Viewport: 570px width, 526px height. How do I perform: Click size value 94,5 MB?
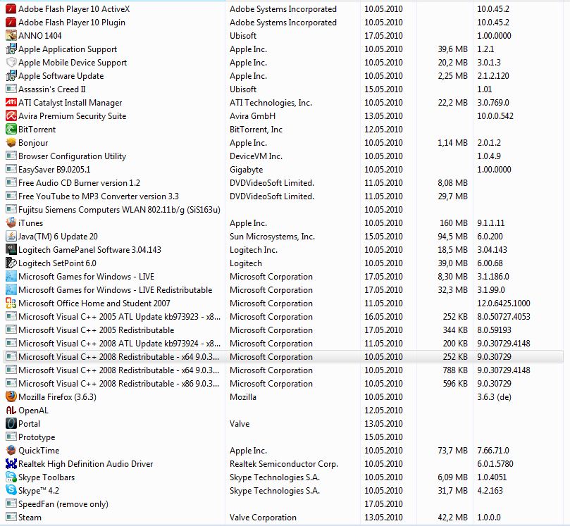point(452,237)
